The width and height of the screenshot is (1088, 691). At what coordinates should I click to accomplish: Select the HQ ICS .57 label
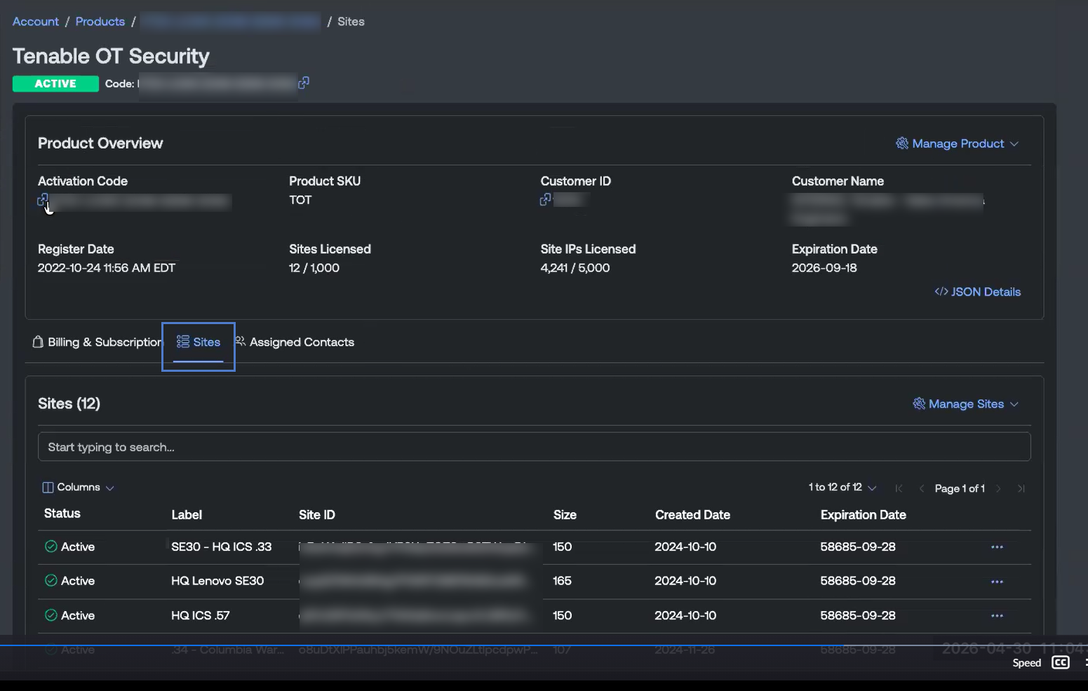[201, 615]
